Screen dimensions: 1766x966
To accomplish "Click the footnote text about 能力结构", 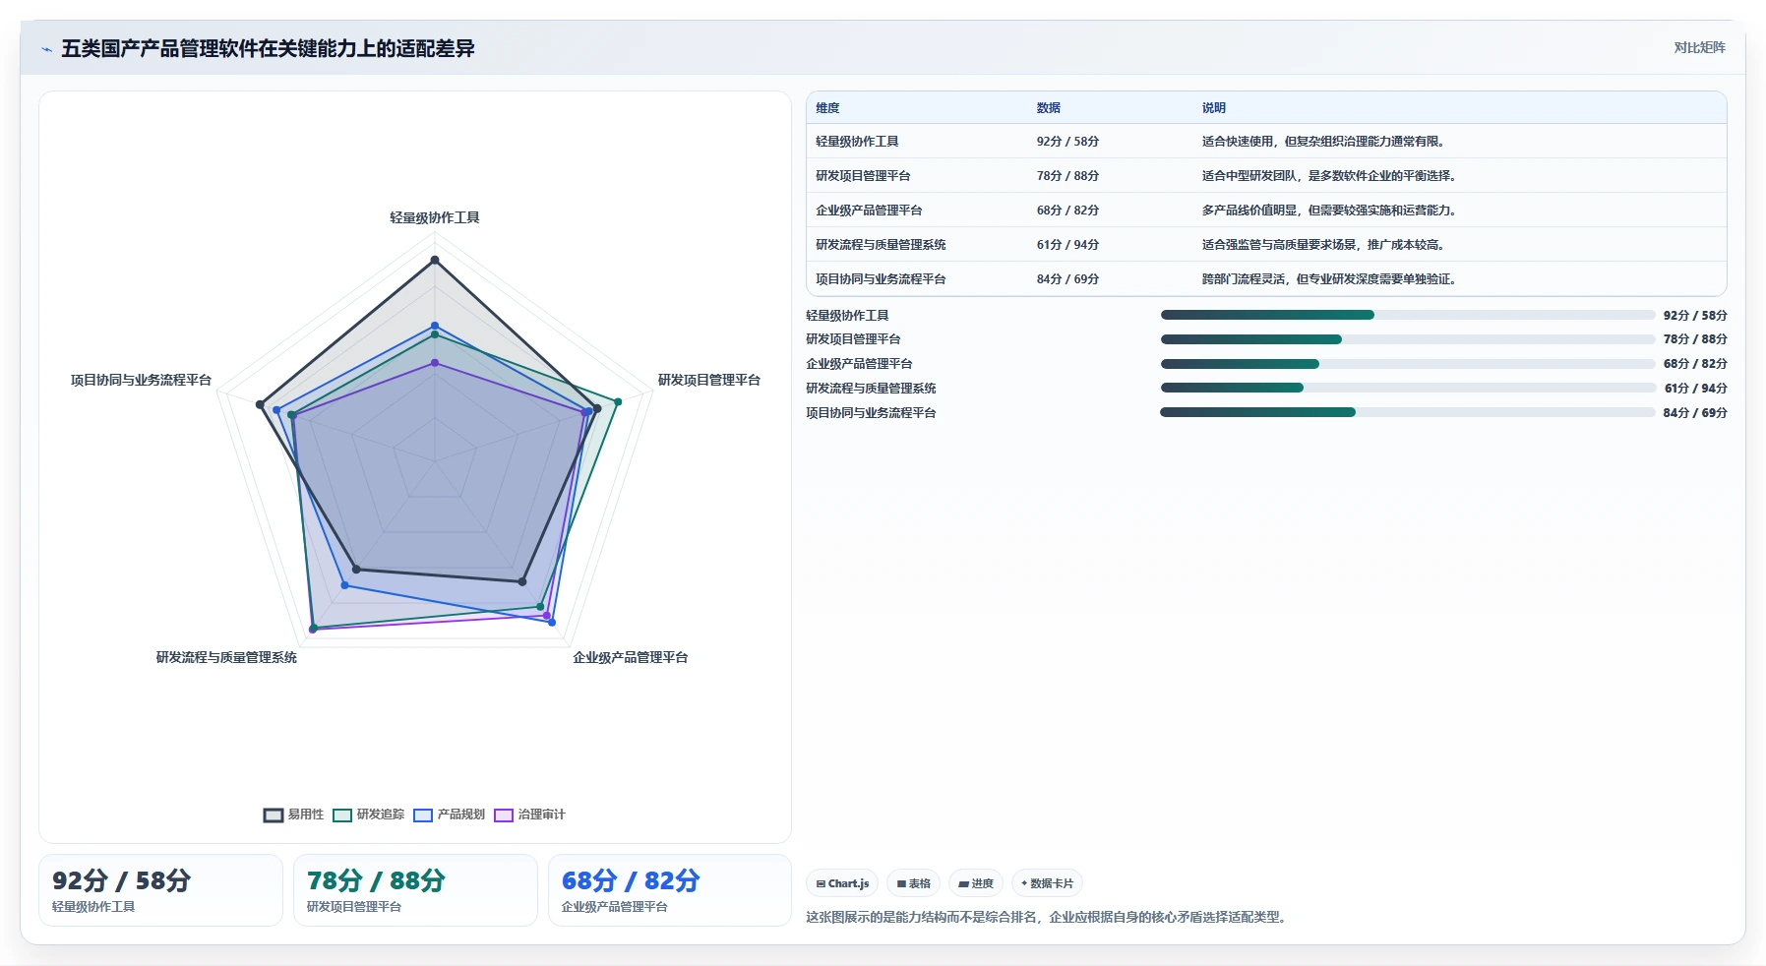I will tap(1047, 917).
